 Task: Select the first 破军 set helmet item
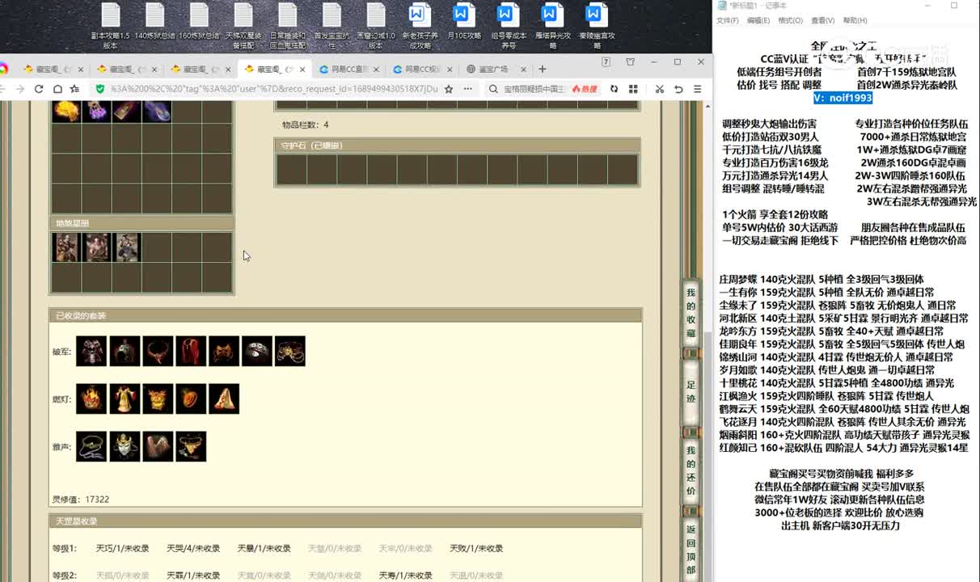click(91, 352)
